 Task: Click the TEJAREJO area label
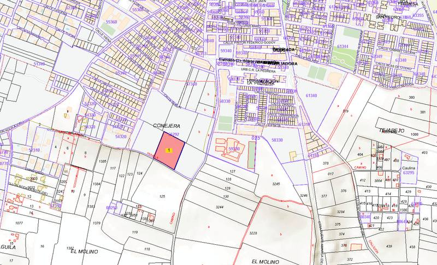tap(391, 130)
